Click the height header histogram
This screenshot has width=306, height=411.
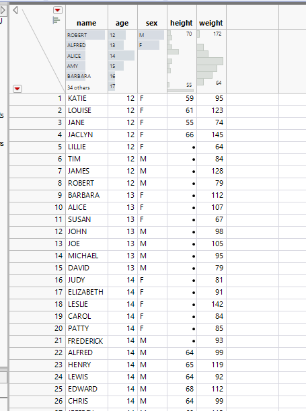(182, 61)
